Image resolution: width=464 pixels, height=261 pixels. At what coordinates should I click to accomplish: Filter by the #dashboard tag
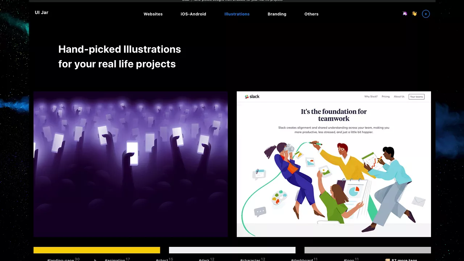tap(304, 260)
